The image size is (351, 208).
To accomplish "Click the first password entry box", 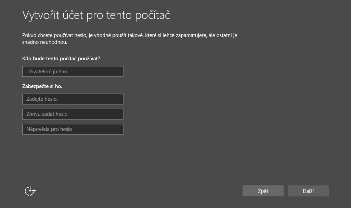I will [73, 99].
